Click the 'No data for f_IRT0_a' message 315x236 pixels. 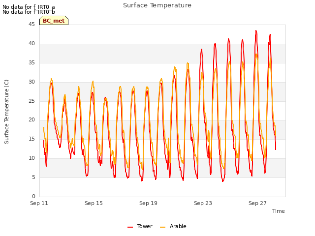(29, 7)
